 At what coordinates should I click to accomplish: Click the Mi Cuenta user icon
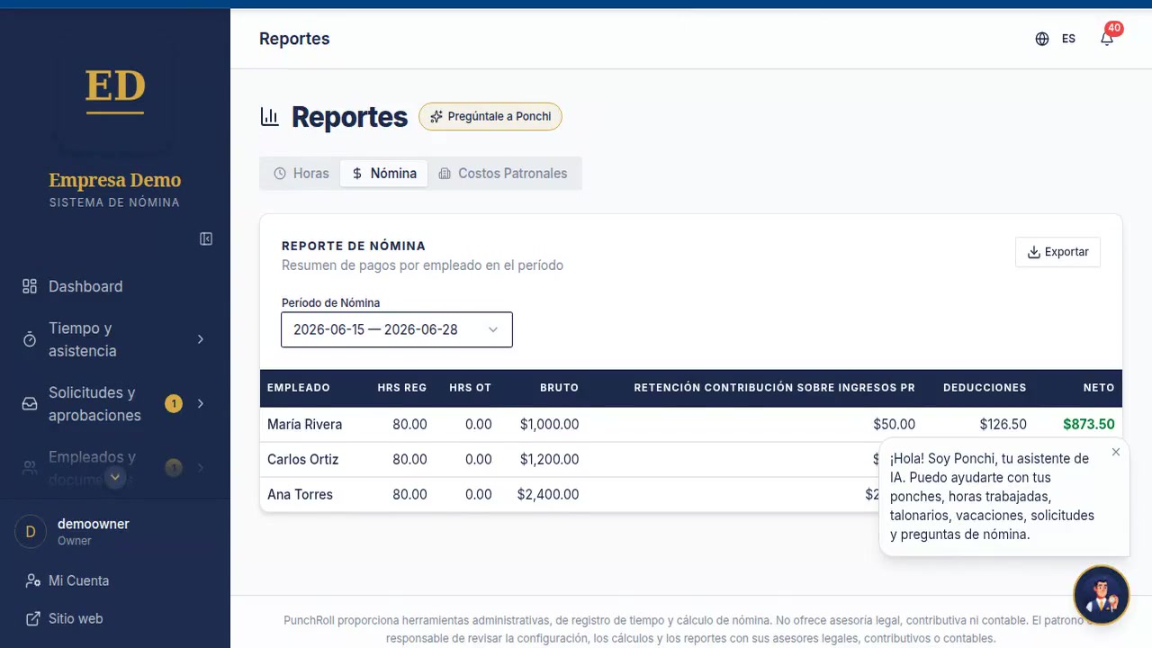tap(33, 580)
